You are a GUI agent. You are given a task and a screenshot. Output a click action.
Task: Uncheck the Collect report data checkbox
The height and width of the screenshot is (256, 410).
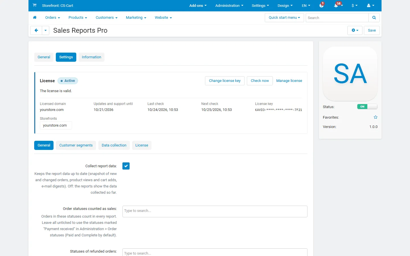click(126, 166)
